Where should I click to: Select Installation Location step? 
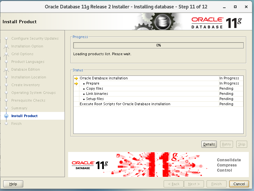(x=29, y=77)
